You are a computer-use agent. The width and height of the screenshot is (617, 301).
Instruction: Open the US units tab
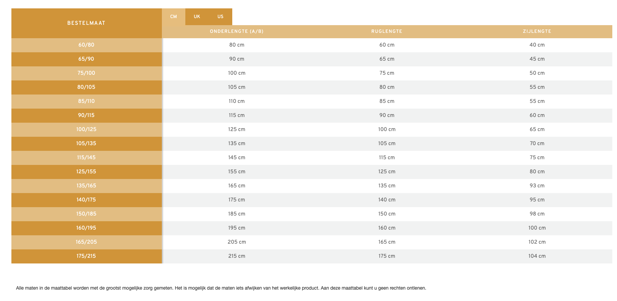220,17
